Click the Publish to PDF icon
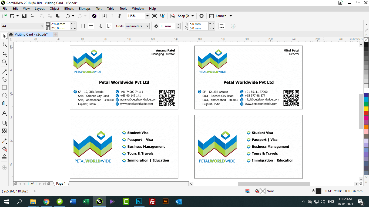The height and width of the screenshot is (207, 369). (x=120, y=16)
